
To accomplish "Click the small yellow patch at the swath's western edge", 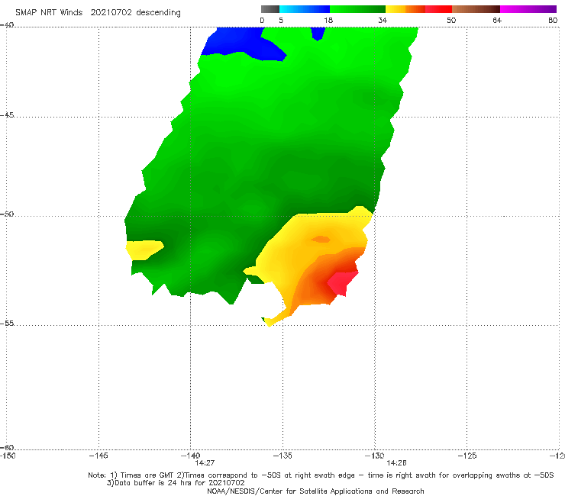I will 144,250.
